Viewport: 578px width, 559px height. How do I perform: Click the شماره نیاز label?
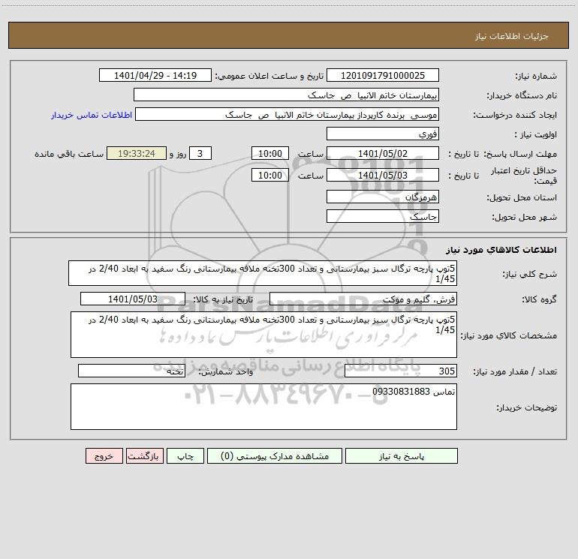click(536, 76)
